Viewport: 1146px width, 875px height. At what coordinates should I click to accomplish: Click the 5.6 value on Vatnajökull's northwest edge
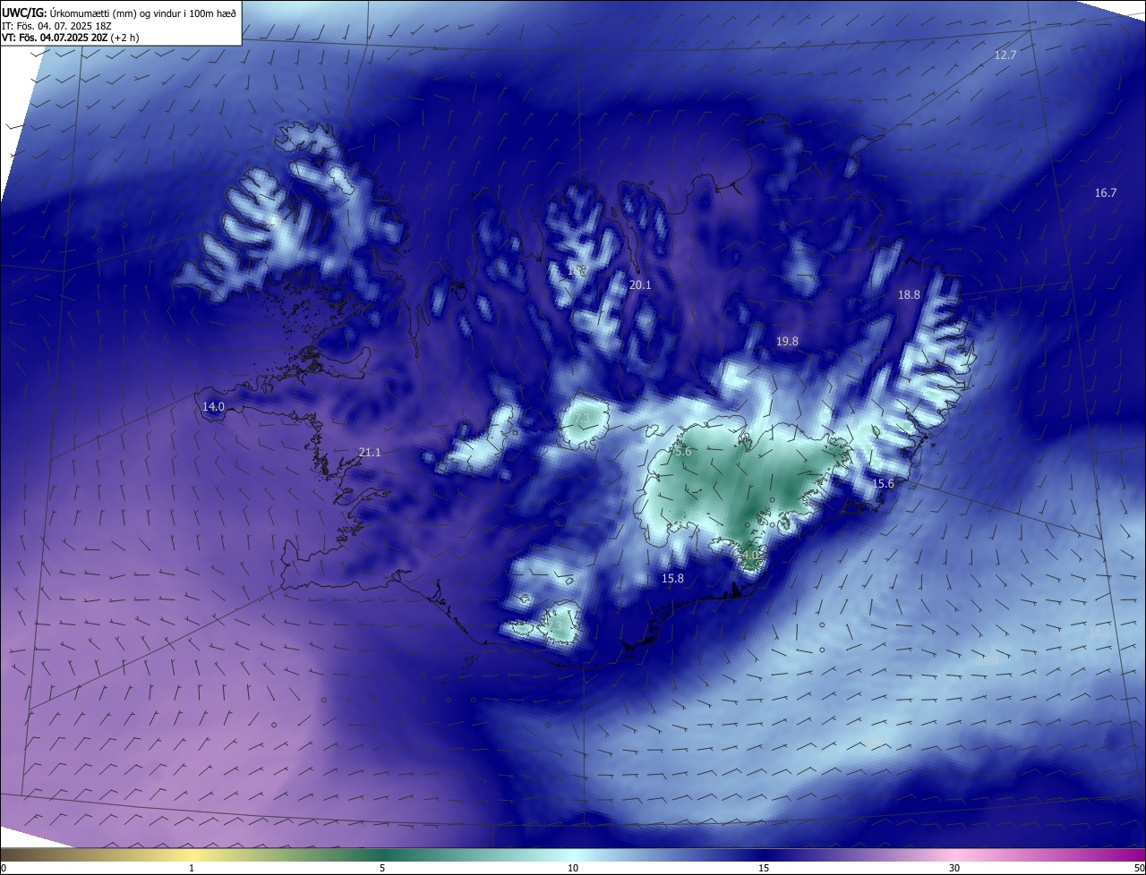tap(683, 452)
